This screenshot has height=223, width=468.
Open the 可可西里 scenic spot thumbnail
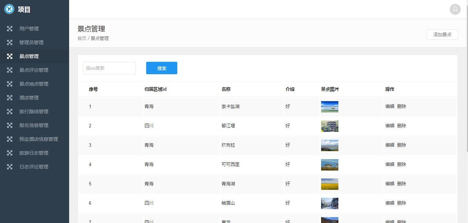pos(329,165)
